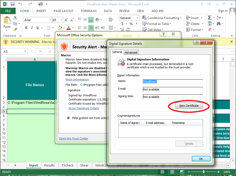Increase font size with larger A

(66, 20)
